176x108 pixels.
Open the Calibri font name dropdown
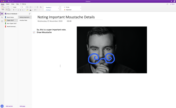point(17,7)
